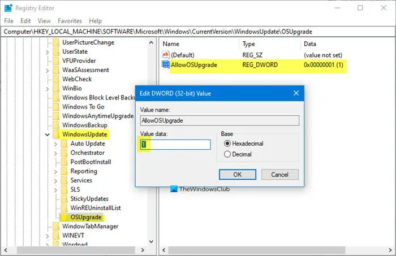Image resolution: width=396 pixels, height=256 pixels.
Task: Click the WindowTabManager folder icon
Action: point(56,227)
